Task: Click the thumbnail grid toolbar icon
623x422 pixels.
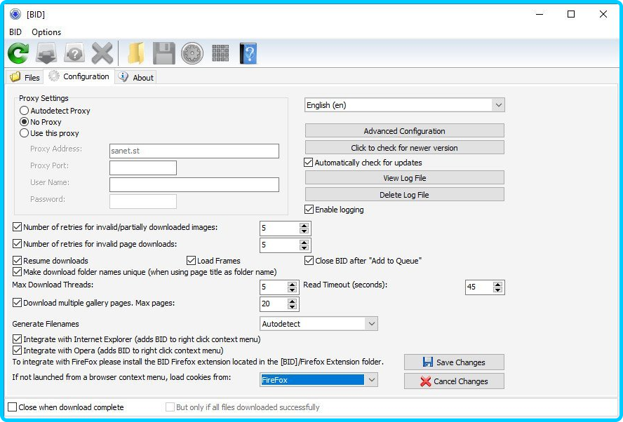Action: 220,53
